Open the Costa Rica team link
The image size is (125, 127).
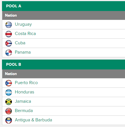point(25,34)
